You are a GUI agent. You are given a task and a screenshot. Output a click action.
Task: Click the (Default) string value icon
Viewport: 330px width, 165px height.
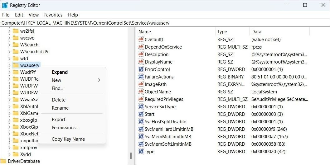click(x=141, y=39)
